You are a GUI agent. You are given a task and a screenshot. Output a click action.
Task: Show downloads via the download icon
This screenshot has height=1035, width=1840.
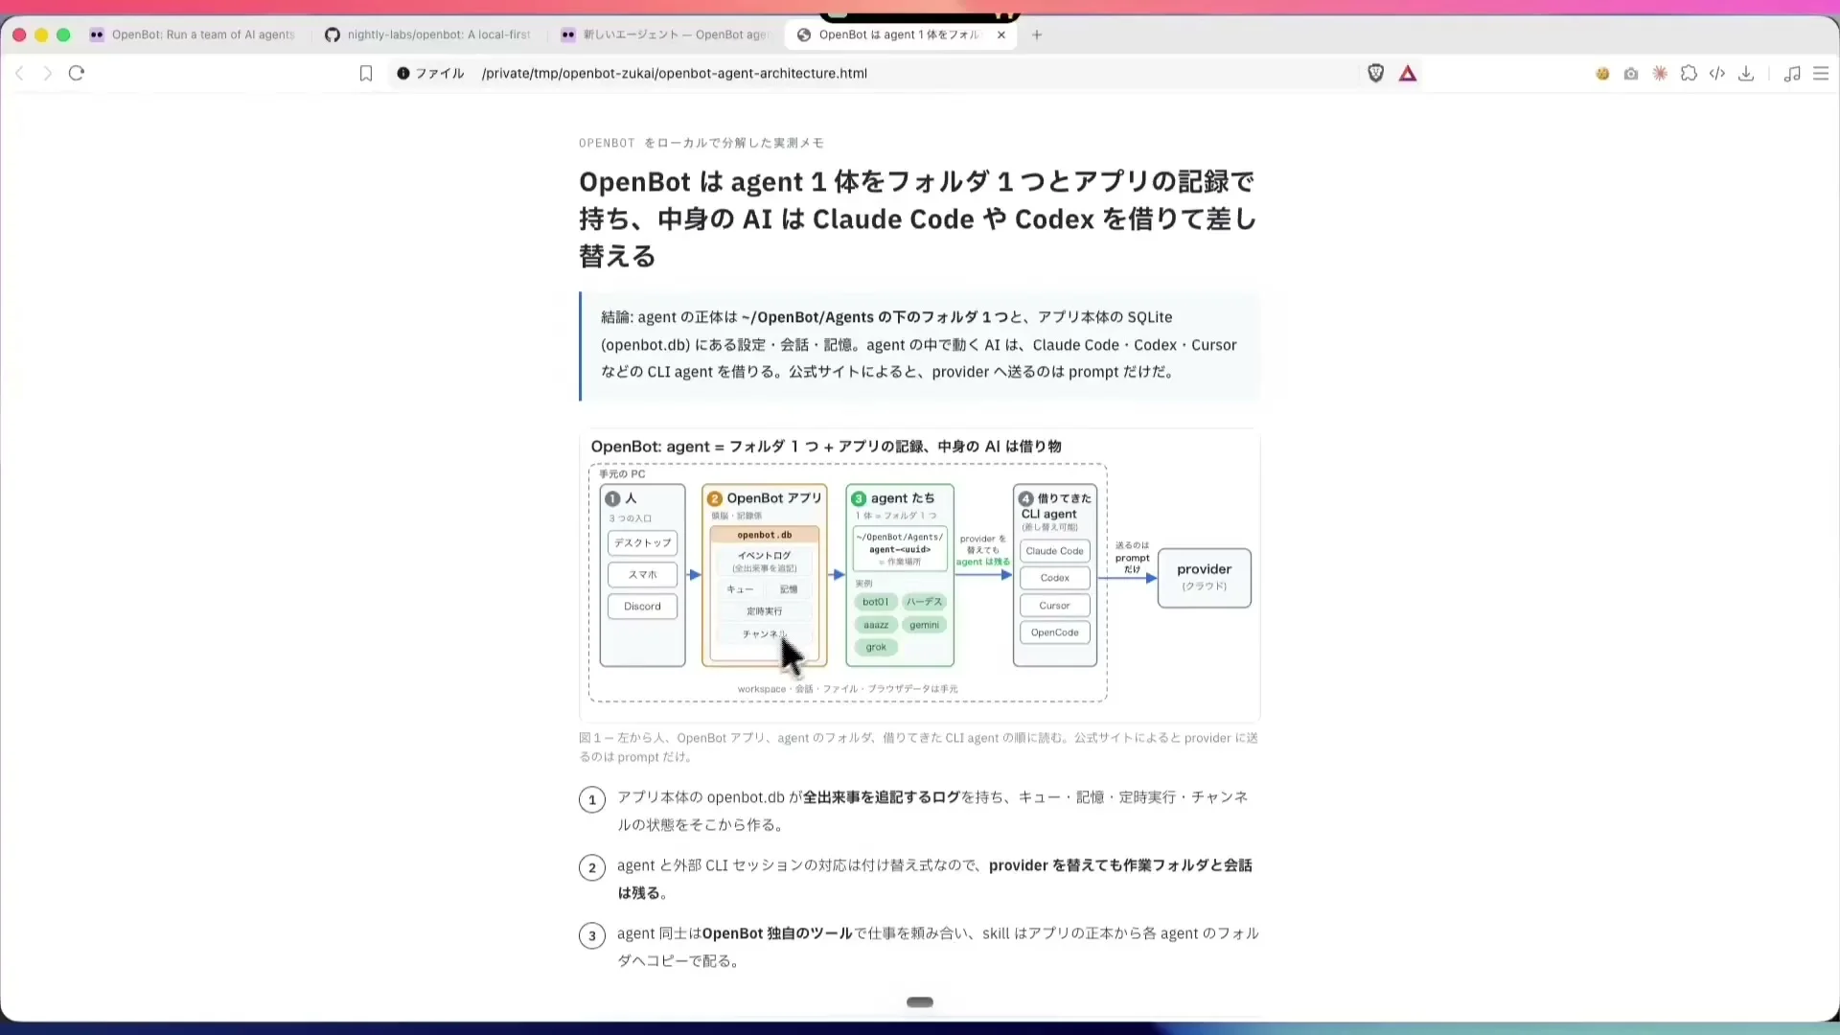tap(1746, 74)
